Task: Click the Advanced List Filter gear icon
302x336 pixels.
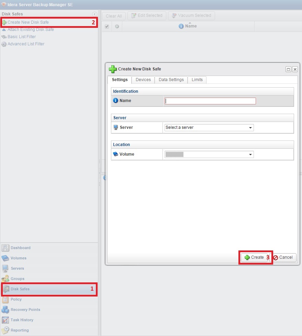Action: [x=4, y=44]
